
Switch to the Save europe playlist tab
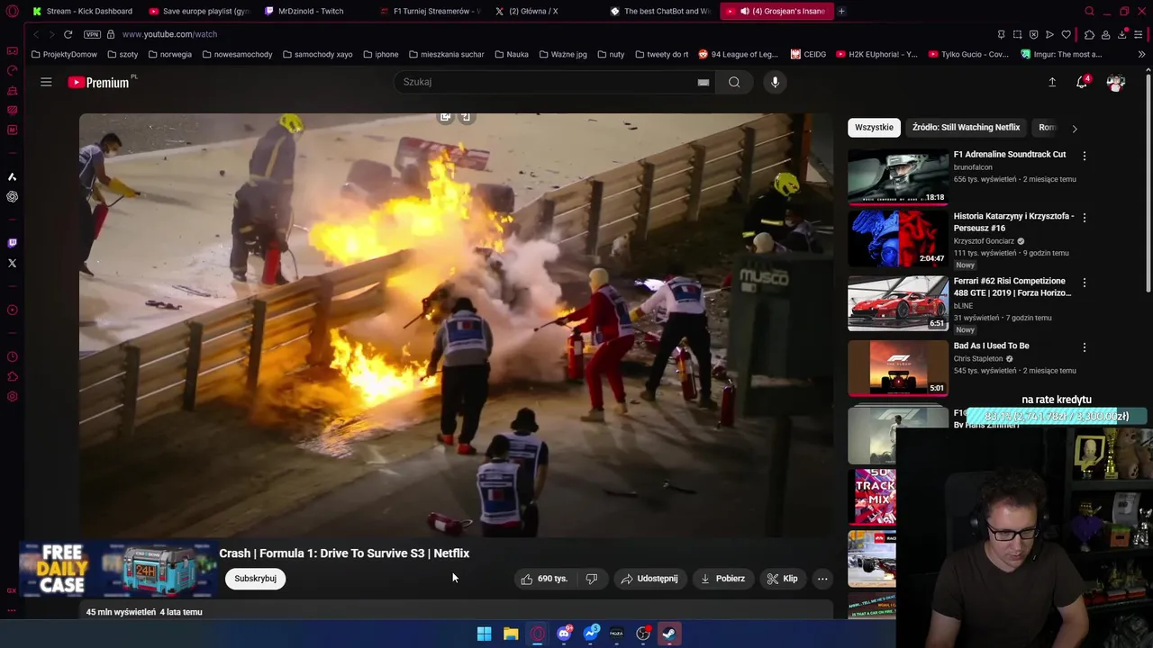coord(198,11)
